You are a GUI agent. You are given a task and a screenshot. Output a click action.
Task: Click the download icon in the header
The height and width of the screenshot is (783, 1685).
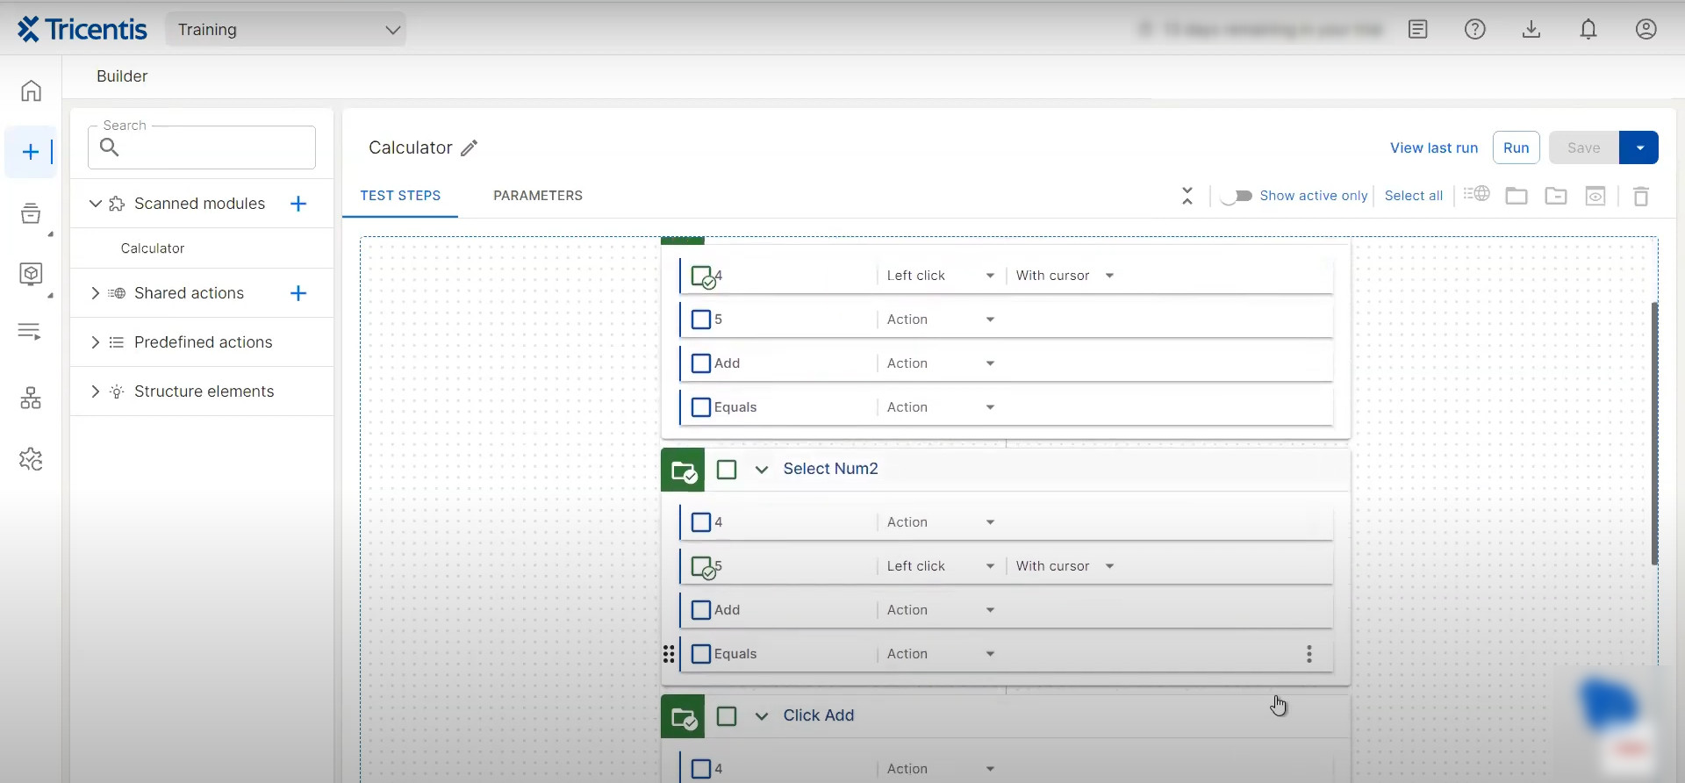click(x=1531, y=30)
